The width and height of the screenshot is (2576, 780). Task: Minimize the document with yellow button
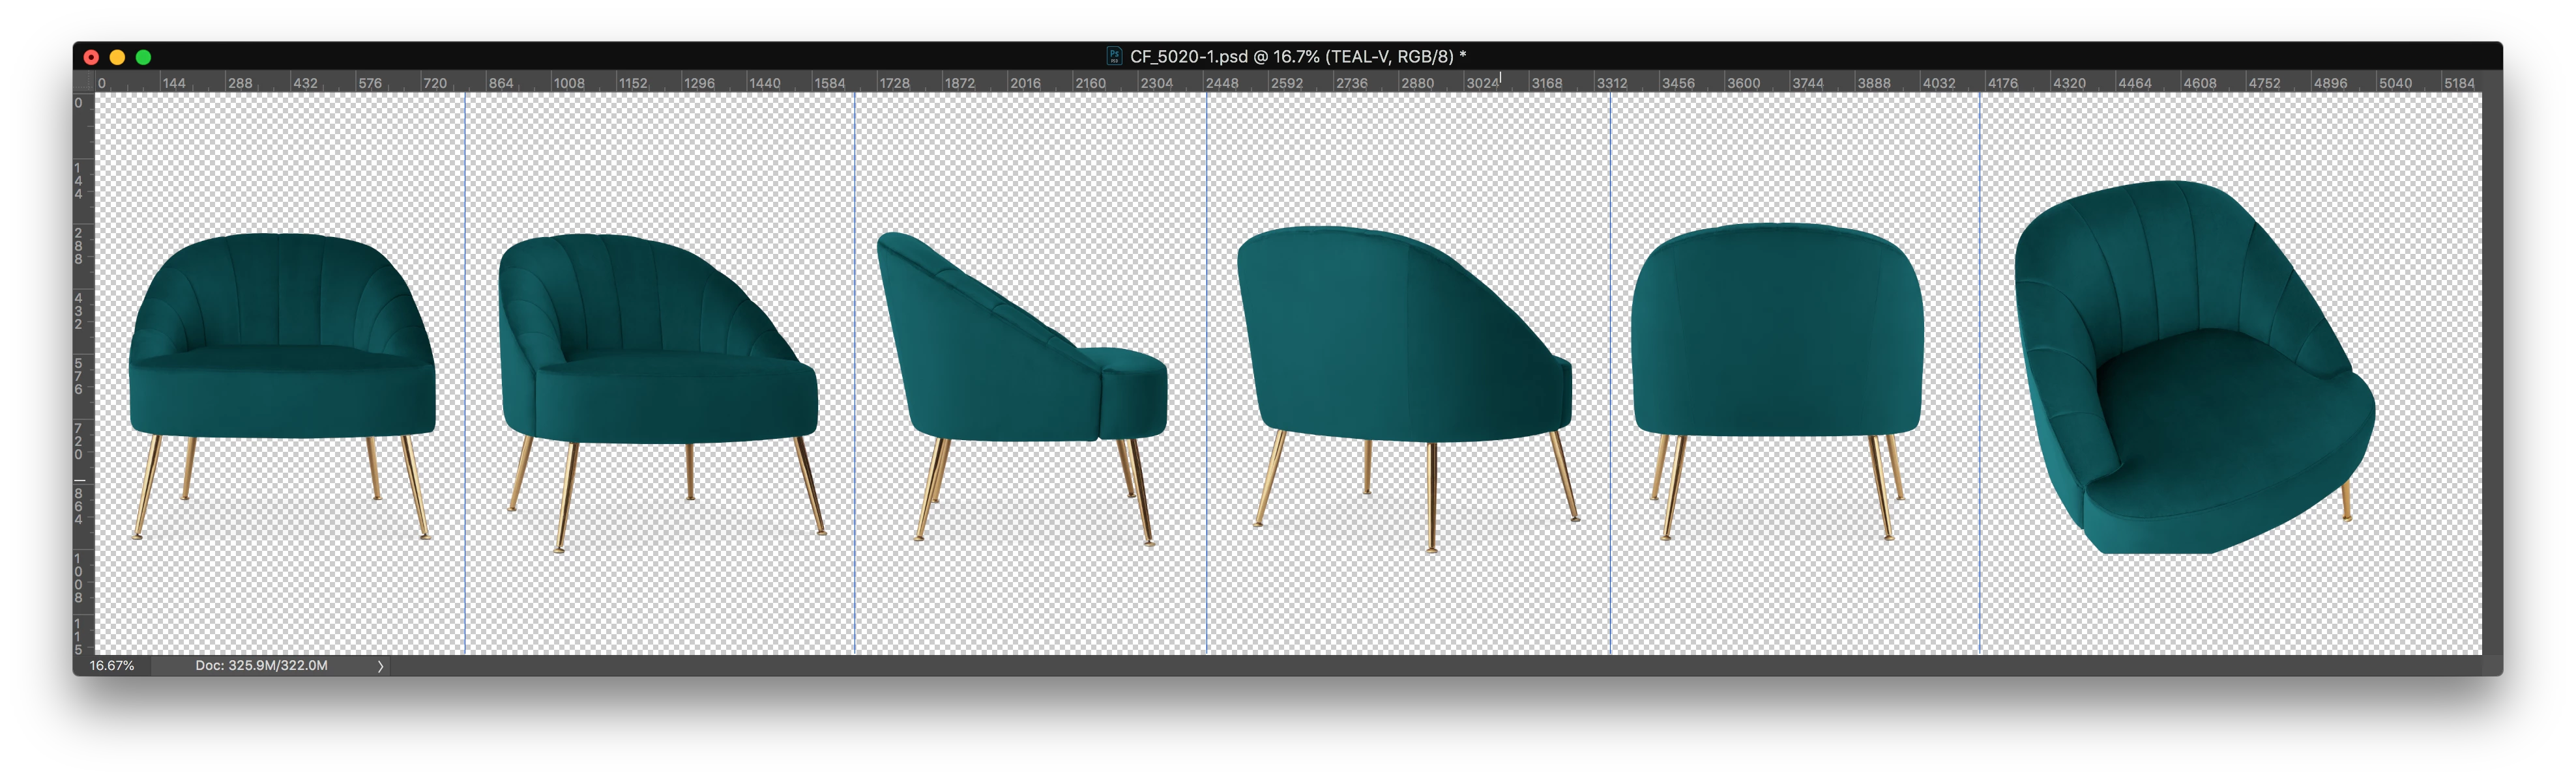[117, 57]
